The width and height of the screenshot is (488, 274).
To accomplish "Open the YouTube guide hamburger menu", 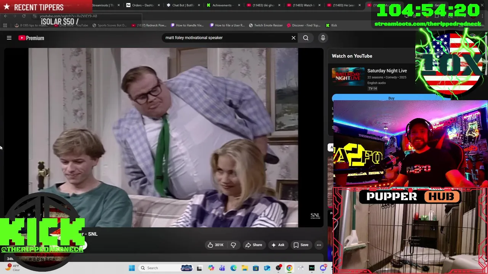I will 9,38.
